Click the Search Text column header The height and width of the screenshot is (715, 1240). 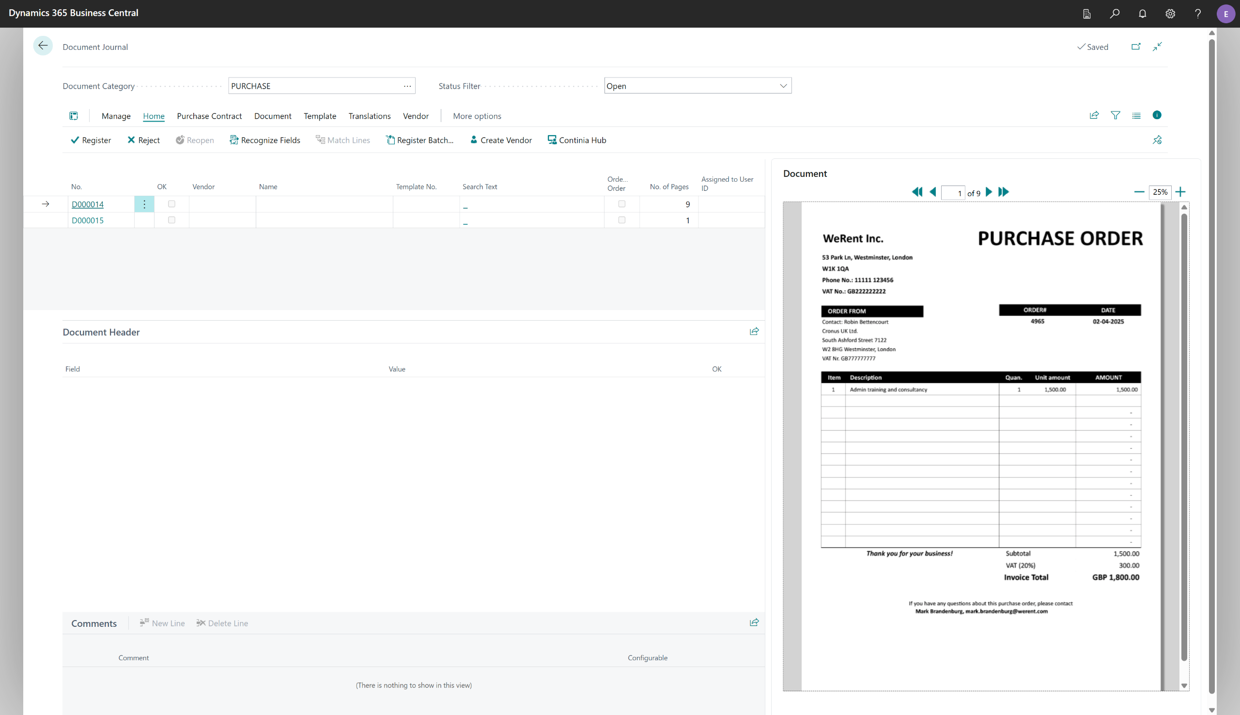click(x=480, y=187)
